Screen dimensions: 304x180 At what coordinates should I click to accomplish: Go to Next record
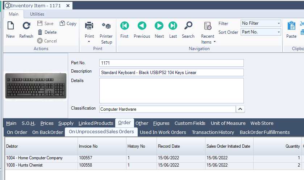click(159, 26)
